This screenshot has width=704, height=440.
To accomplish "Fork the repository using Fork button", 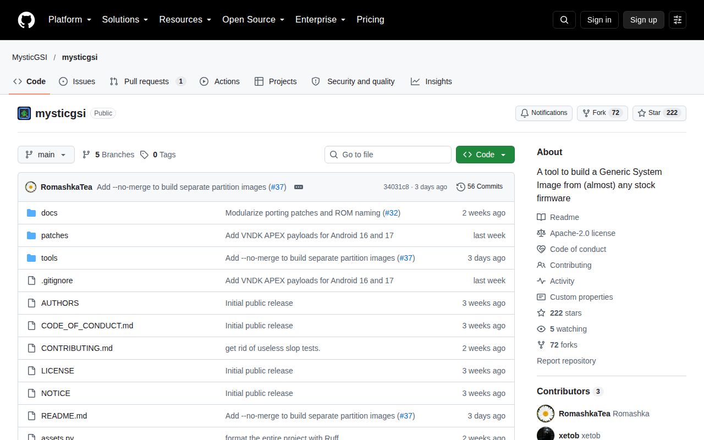I will (x=602, y=113).
